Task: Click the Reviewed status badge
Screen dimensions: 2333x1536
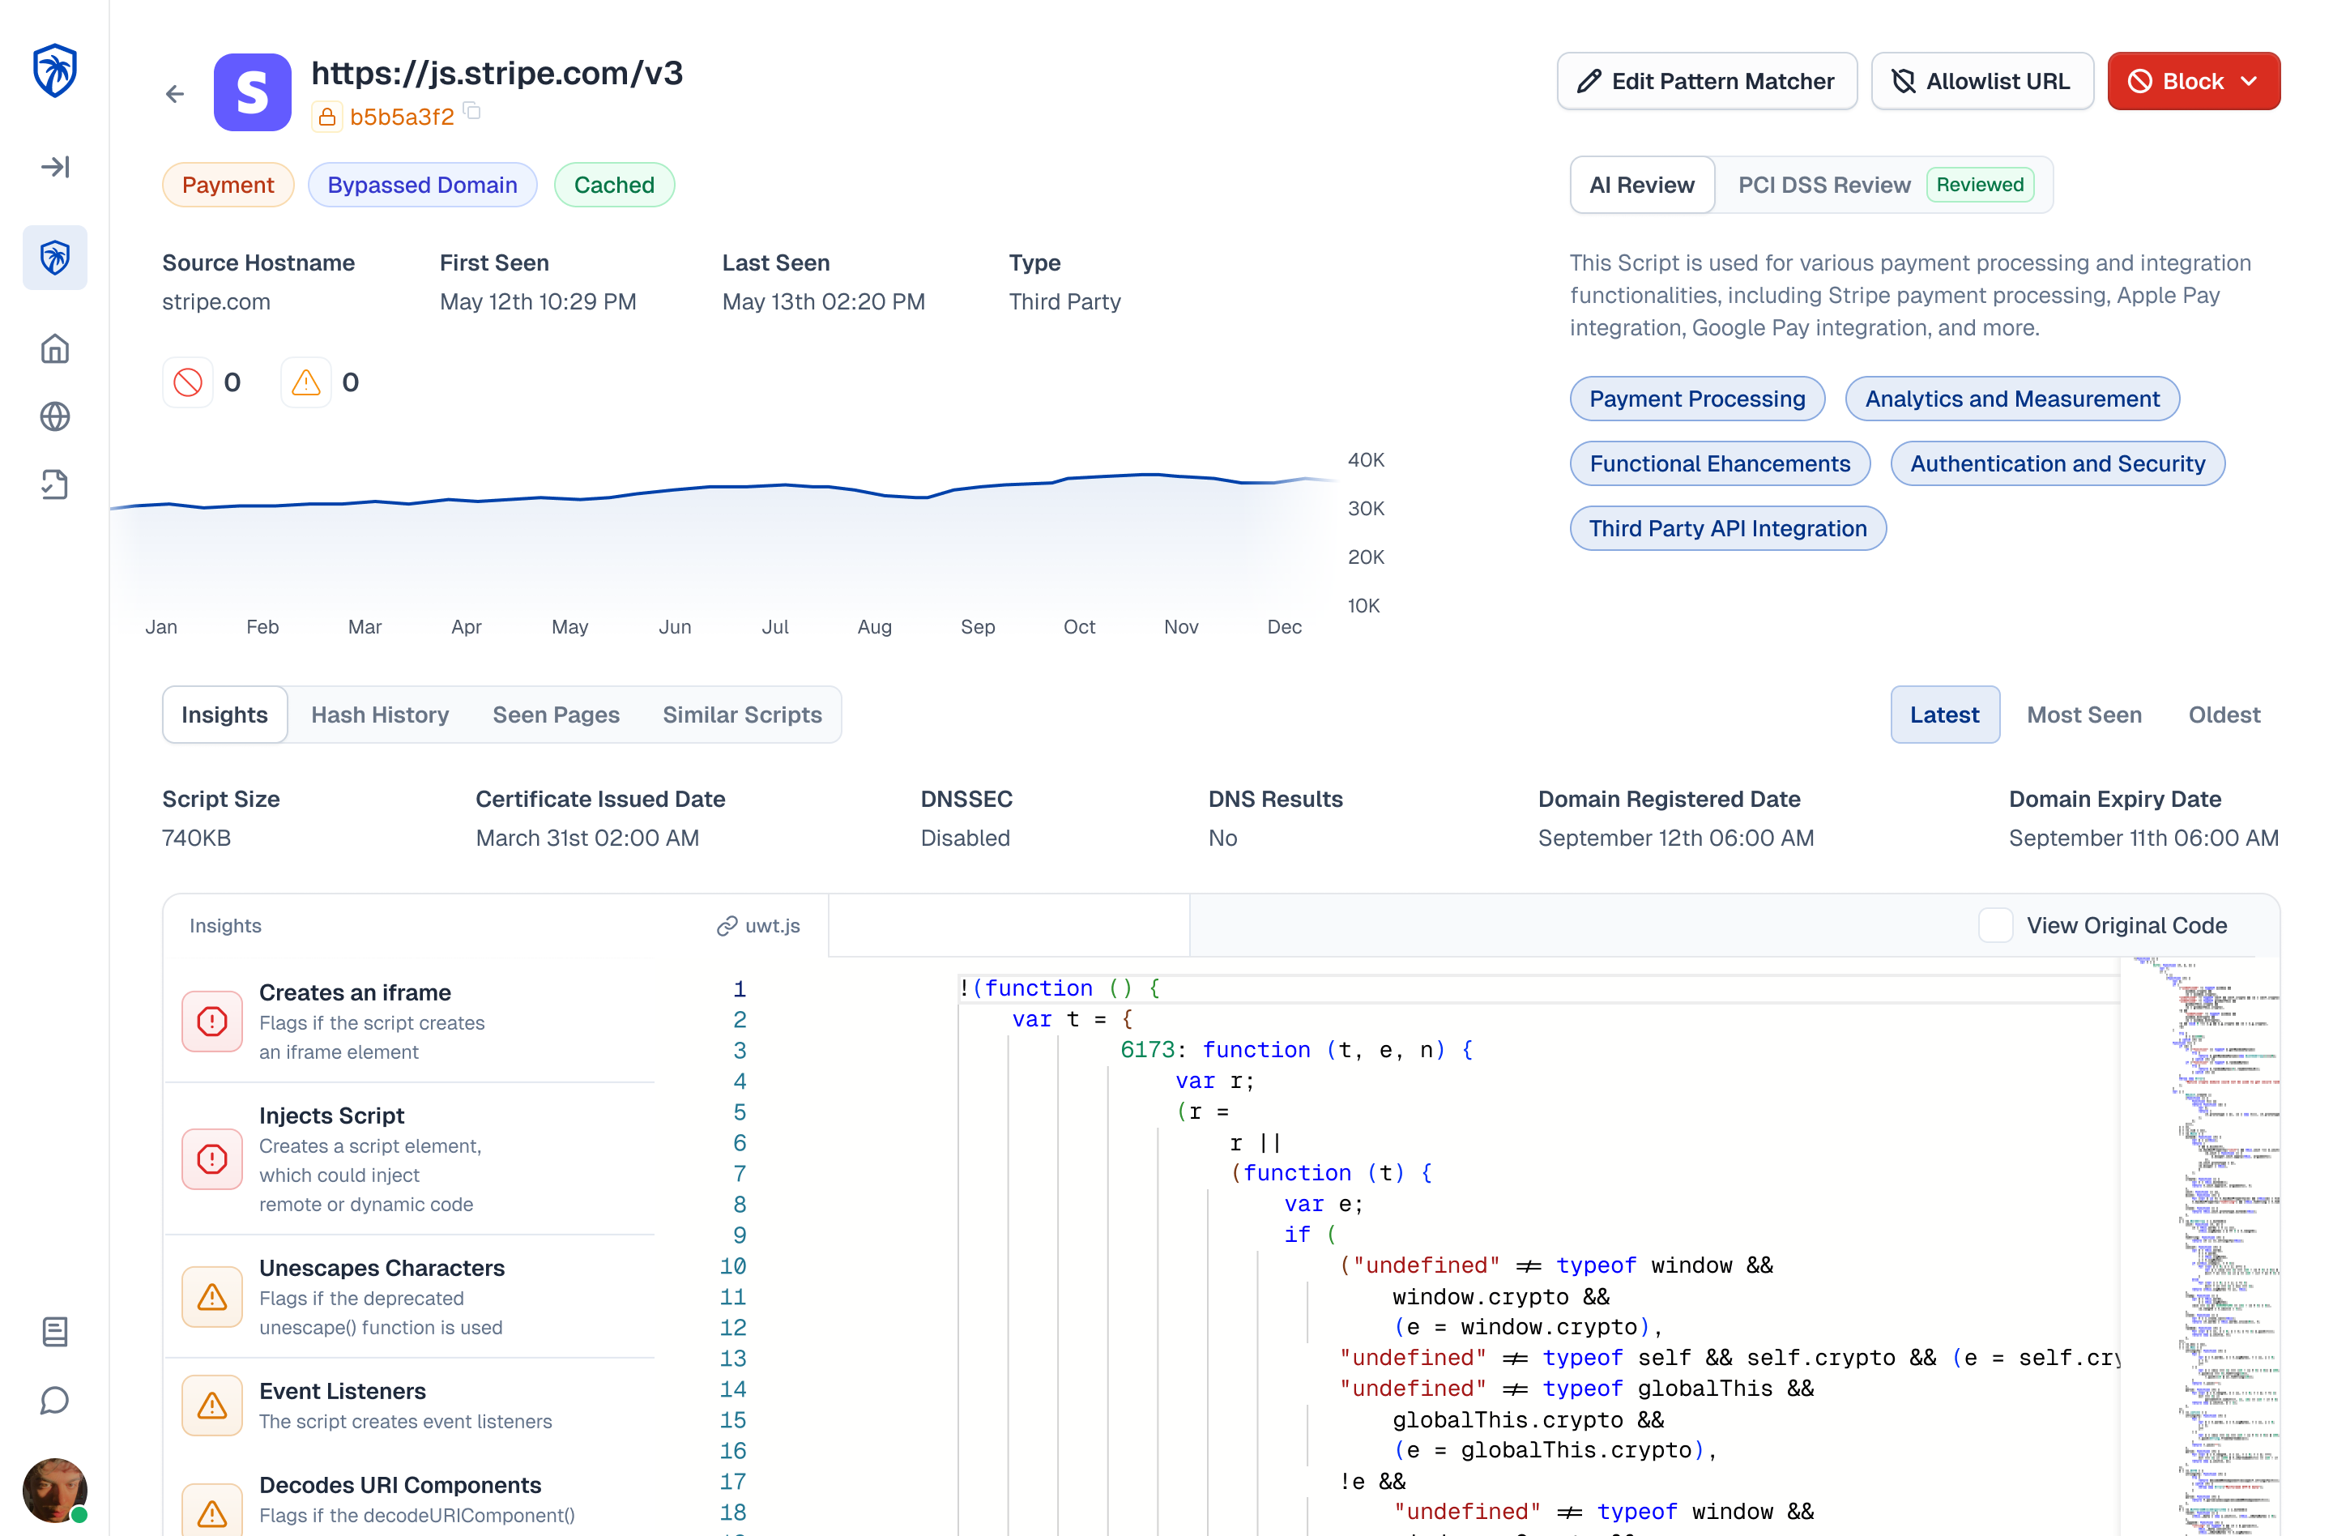Action: [1980, 184]
